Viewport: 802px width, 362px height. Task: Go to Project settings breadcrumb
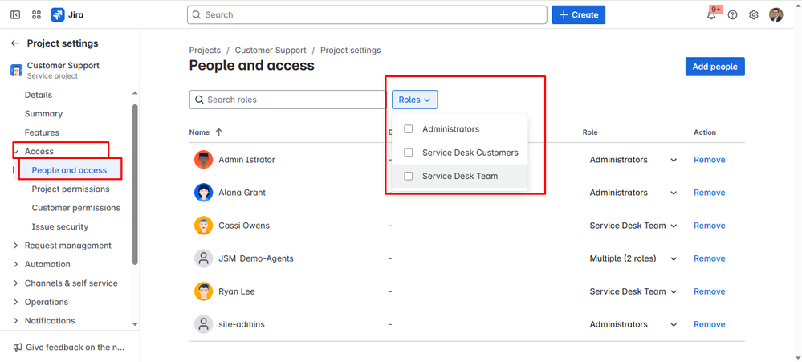click(350, 50)
